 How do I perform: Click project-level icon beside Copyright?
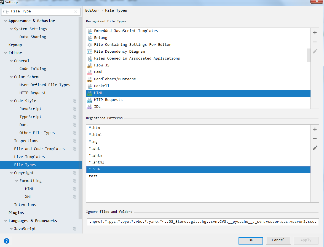pyautogui.click(x=75, y=173)
